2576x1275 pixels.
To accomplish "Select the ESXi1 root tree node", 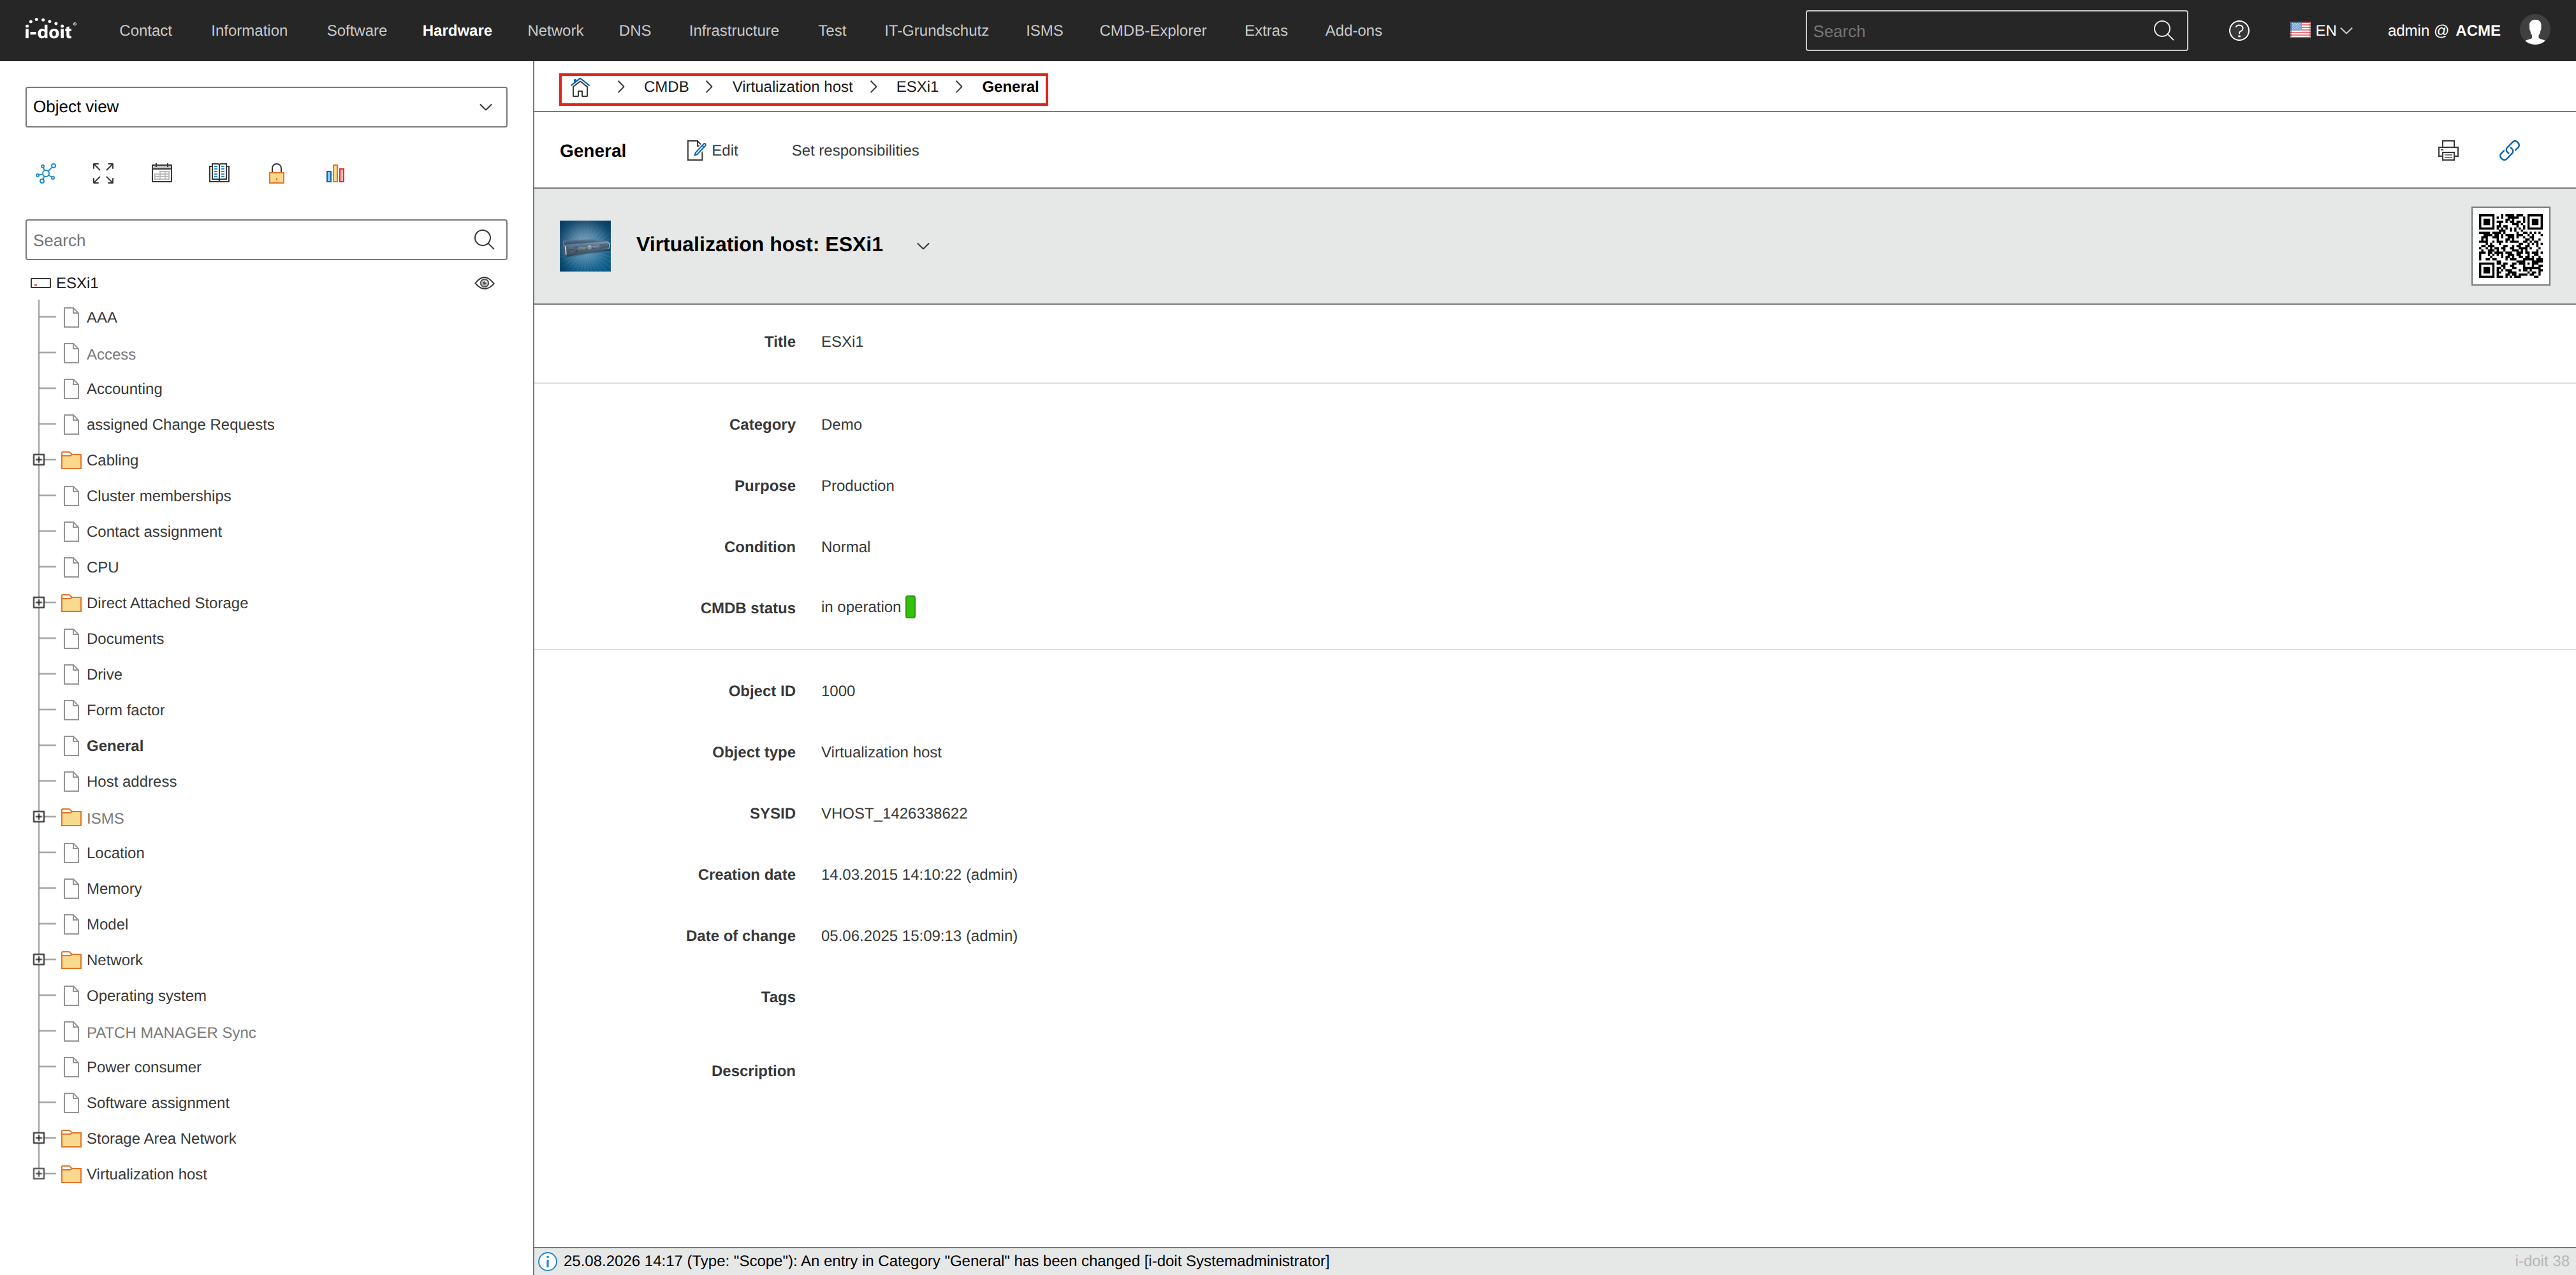I will click(x=77, y=283).
